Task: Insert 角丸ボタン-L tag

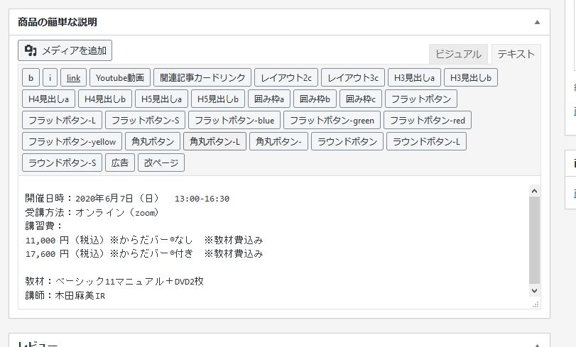Action: click(214, 142)
